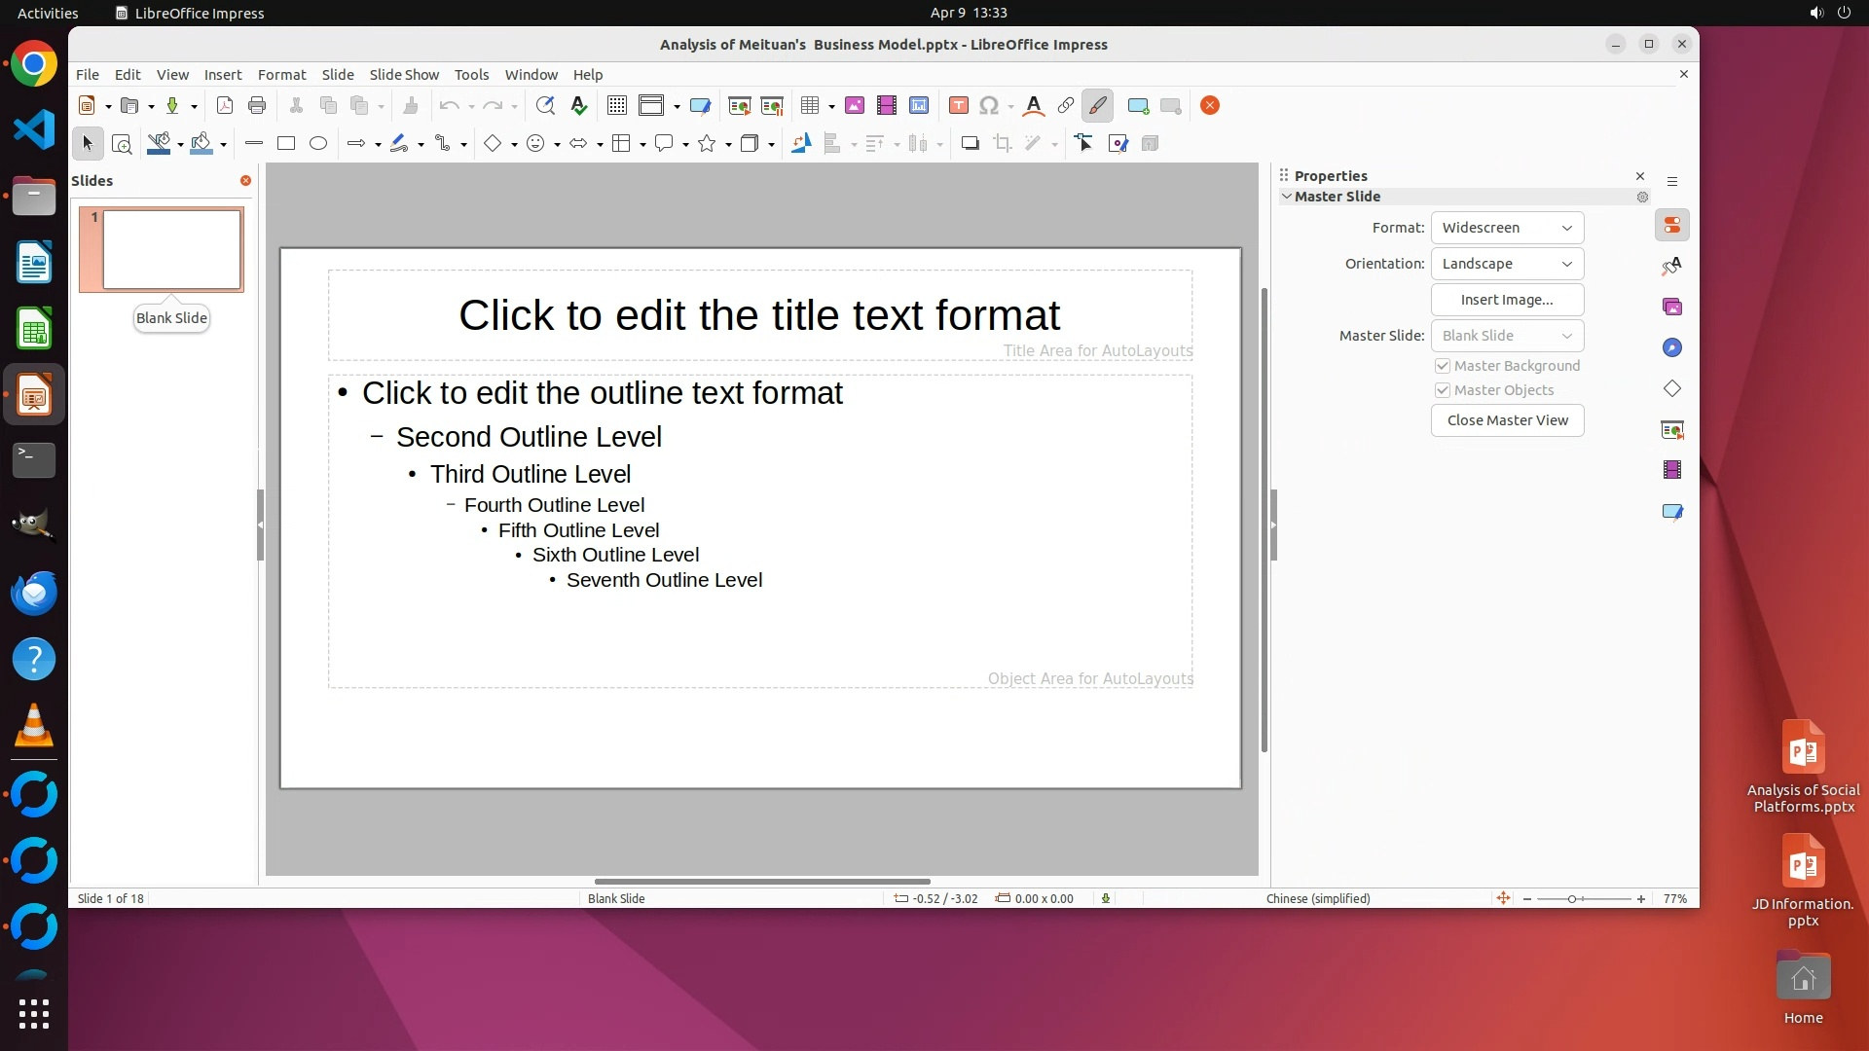Click the Close Master View button
Viewport: 1869px width, 1051px height.
click(x=1507, y=420)
